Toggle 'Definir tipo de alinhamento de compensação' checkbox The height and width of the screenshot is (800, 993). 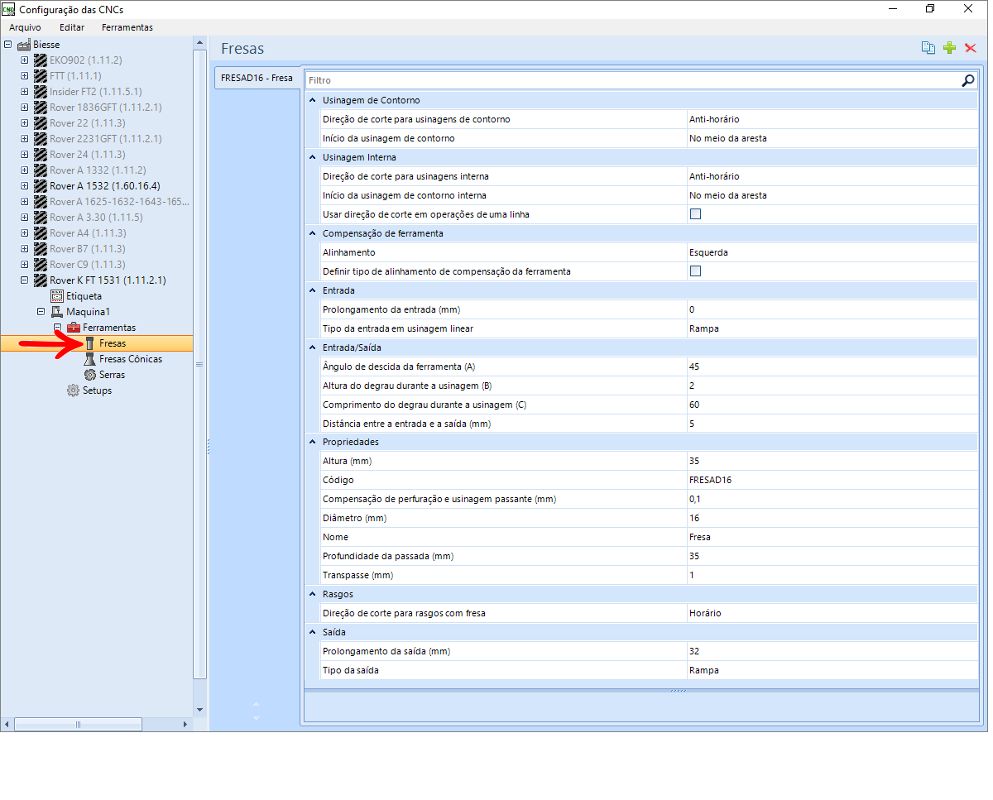pyautogui.click(x=696, y=271)
